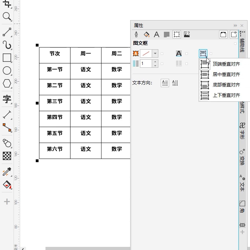Open the 角 docker tab
250x250 pixels.
click(x=242, y=206)
